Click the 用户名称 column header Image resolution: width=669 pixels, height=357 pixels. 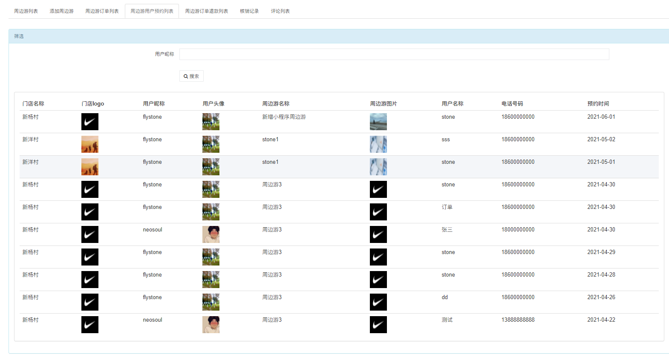click(x=453, y=104)
